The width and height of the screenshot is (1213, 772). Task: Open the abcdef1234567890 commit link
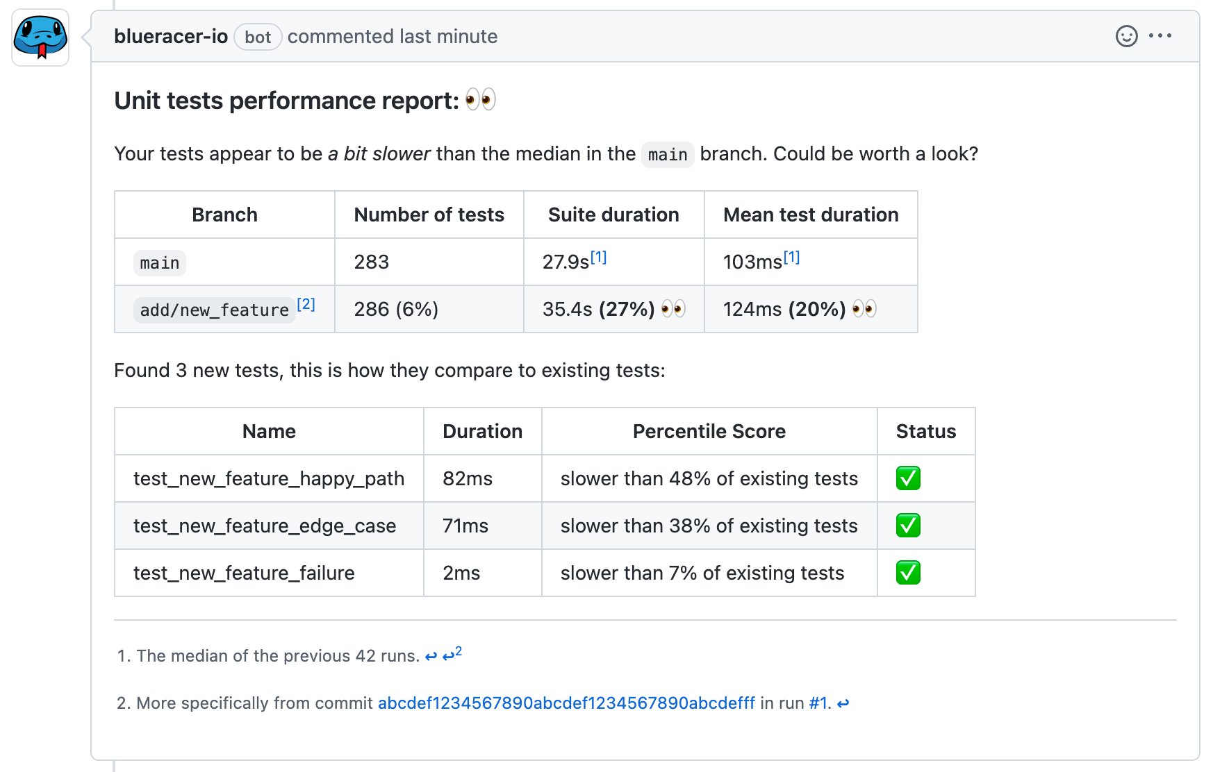point(566,703)
